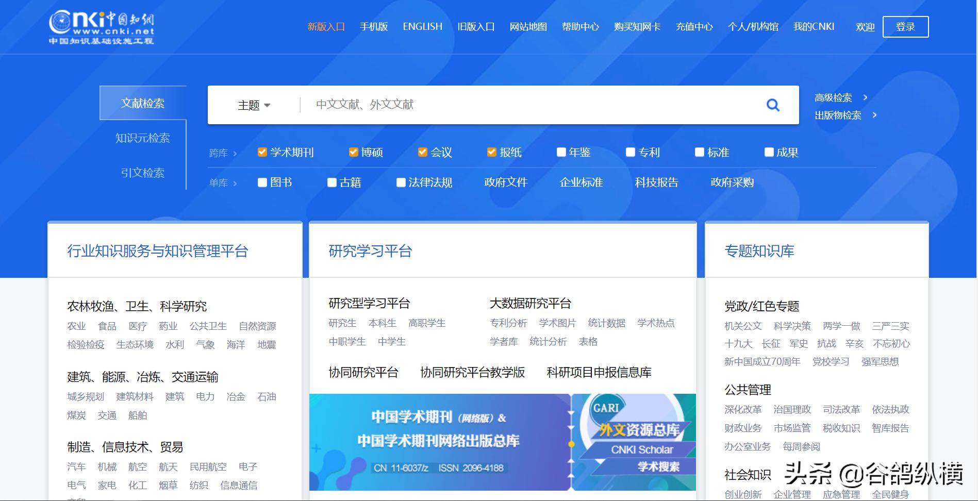Uncheck the 学术期刊 checkbox
This screenshot has width=978, height=501.
262,152
